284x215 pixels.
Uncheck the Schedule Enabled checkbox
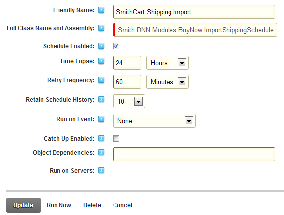116,46
